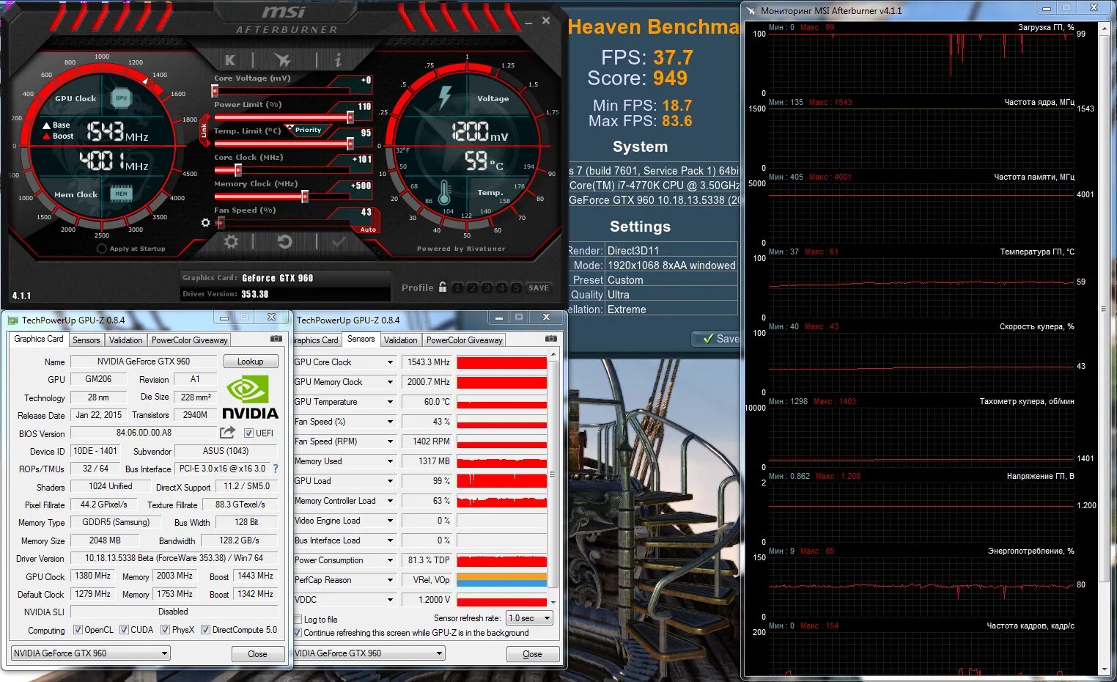Toggle the CUDA checkbox
Viewport: 1117px width, 682px height.
coord(124,630)
